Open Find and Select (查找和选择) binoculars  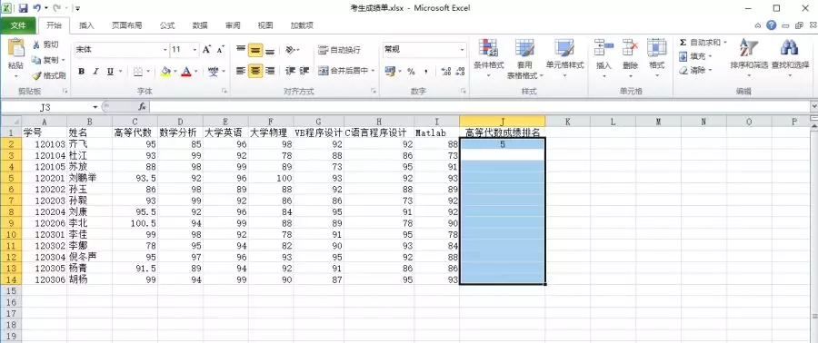(x=791, y=58)
